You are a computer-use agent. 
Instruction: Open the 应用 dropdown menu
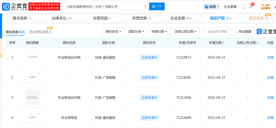point(212,7)
